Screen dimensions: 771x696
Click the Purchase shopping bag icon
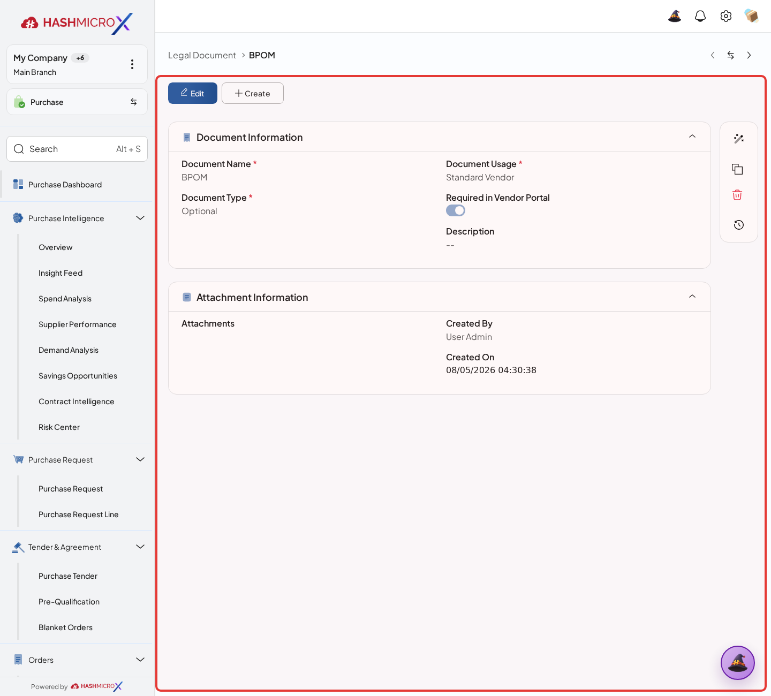19,102
